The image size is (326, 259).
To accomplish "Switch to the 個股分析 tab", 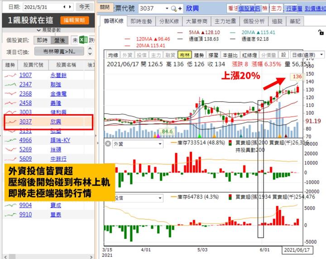I will [x=254, y=21].
